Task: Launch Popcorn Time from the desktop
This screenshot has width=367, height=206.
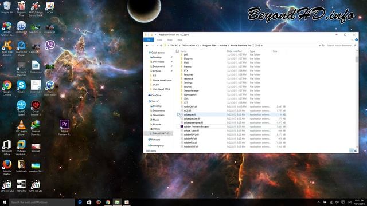Action: [x=21, y=9]
